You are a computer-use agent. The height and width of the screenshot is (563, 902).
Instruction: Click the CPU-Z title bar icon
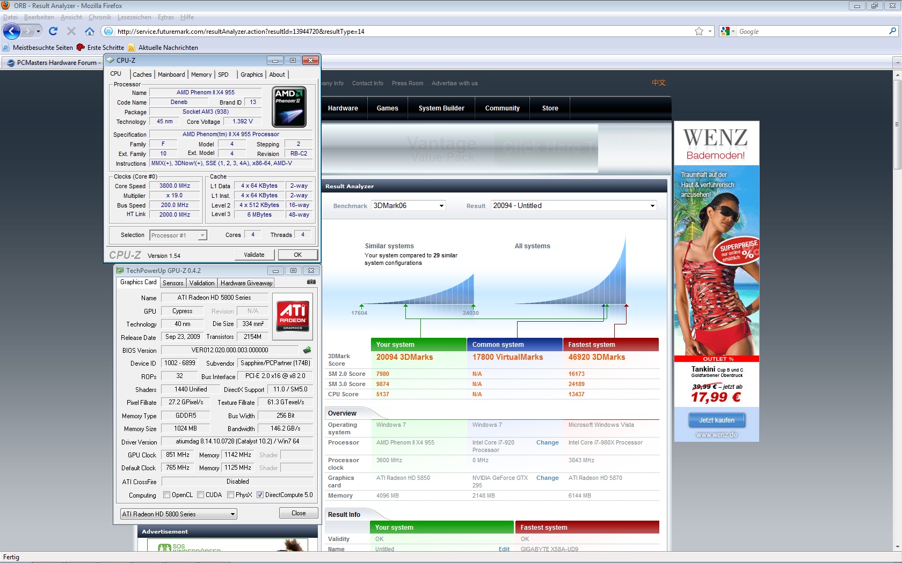(x=111, y=60)
